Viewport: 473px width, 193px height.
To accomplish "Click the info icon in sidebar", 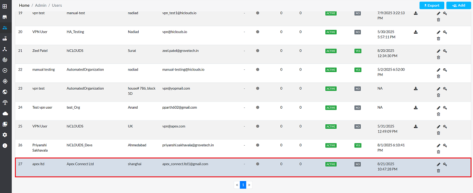I will 5,146.
